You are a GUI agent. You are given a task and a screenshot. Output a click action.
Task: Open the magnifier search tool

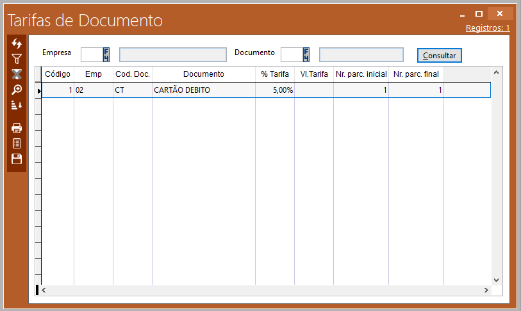pos(17,90)
